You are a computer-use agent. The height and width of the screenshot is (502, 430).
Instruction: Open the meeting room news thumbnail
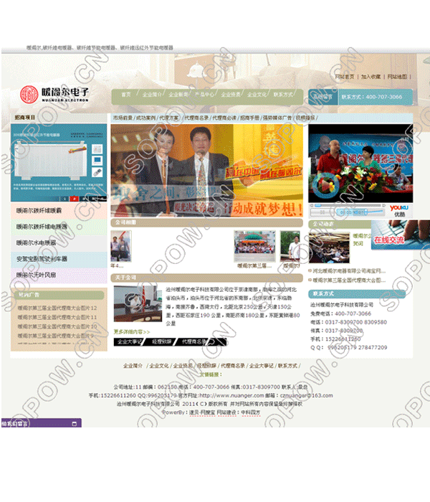point(329,248)
